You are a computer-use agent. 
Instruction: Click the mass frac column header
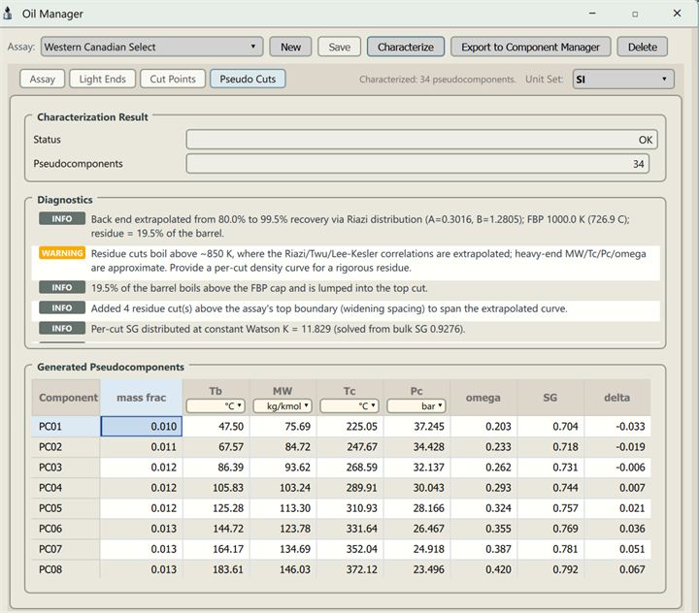(x=142, y=398)
